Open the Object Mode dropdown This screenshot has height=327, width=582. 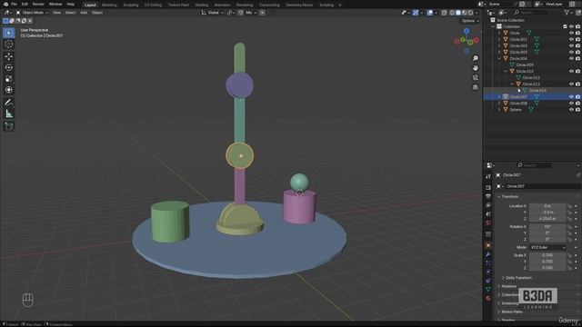(32, 13)
